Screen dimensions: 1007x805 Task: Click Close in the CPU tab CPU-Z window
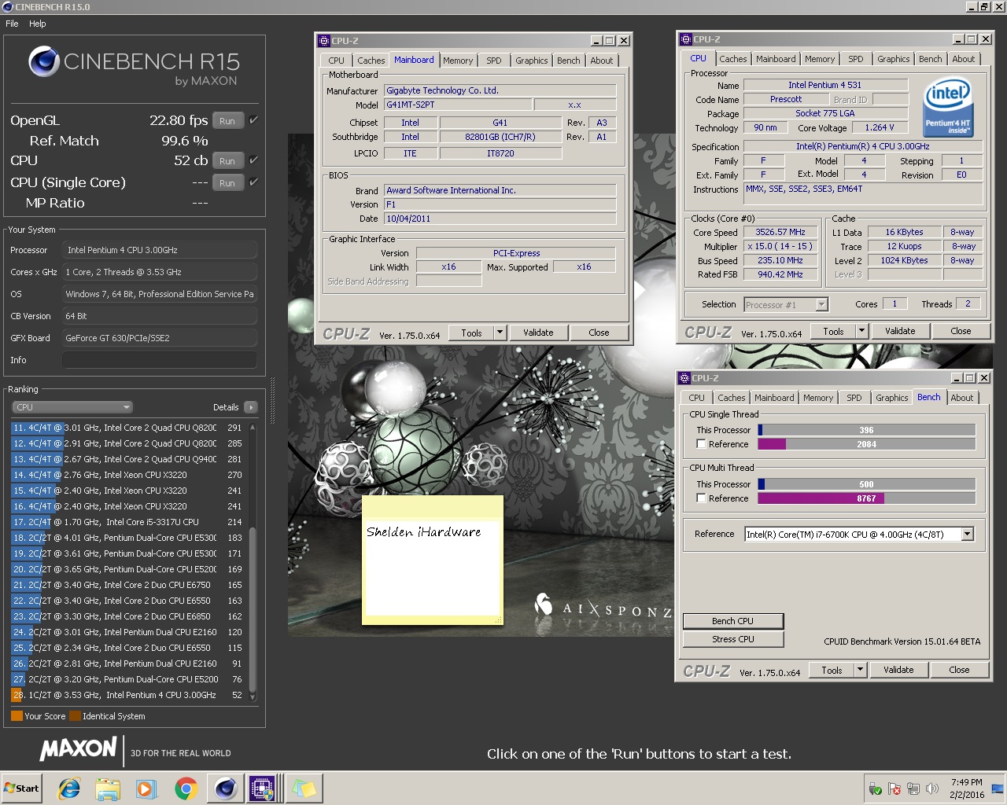click(x=961, y=331)
